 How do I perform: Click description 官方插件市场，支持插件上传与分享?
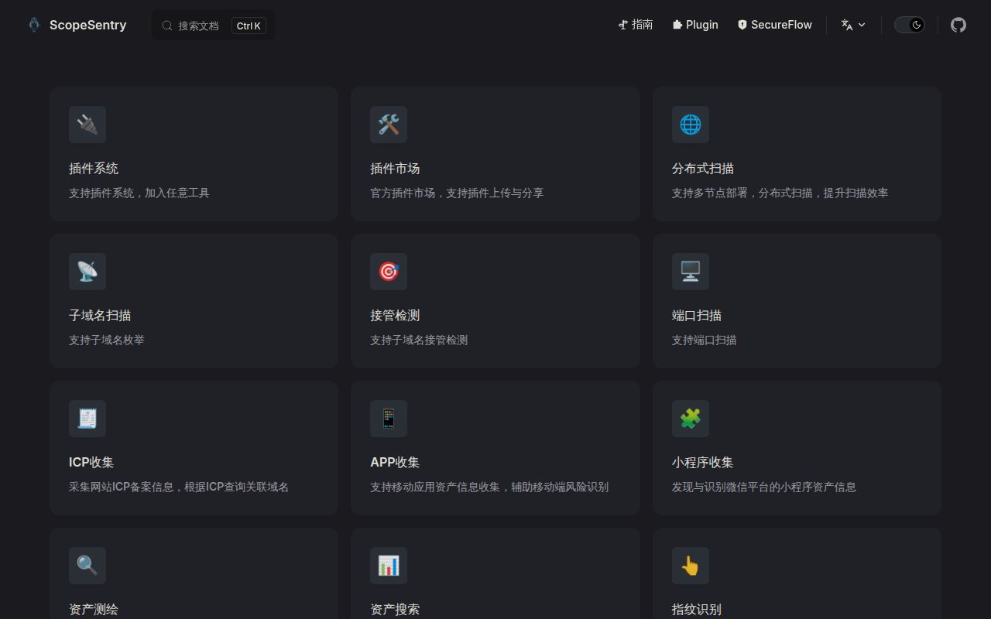click(457, 193)
